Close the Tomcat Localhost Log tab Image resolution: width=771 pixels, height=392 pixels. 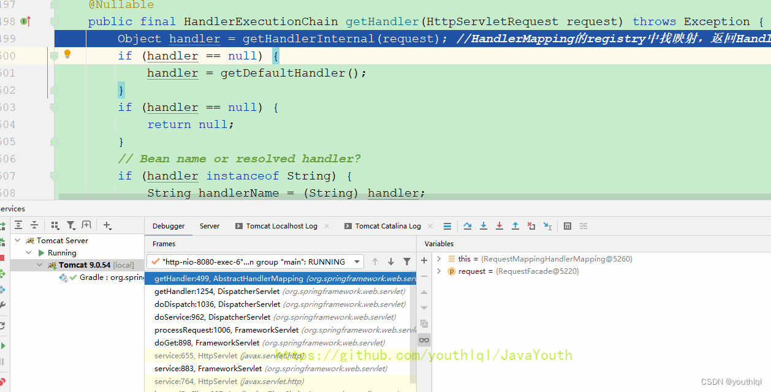(327, 226)
